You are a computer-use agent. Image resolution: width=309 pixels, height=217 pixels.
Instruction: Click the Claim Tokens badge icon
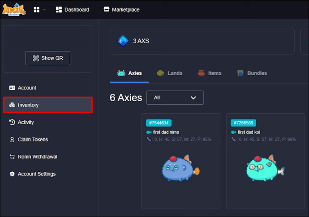pyautogui.click(x=12, y=140)
